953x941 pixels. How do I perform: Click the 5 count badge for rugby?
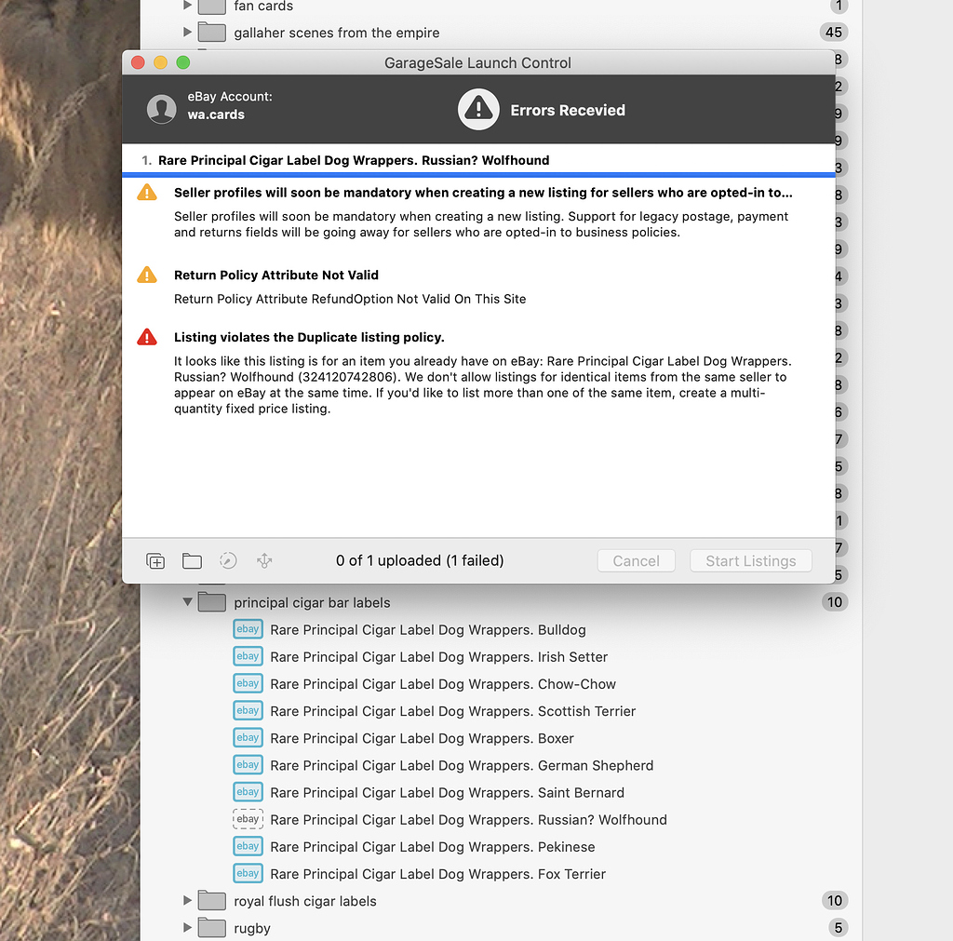tap(839, 928)
